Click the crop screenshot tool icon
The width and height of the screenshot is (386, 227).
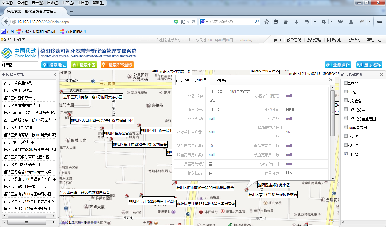324,22
